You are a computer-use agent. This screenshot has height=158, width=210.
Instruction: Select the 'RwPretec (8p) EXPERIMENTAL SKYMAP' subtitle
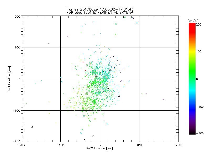point(100,13)
